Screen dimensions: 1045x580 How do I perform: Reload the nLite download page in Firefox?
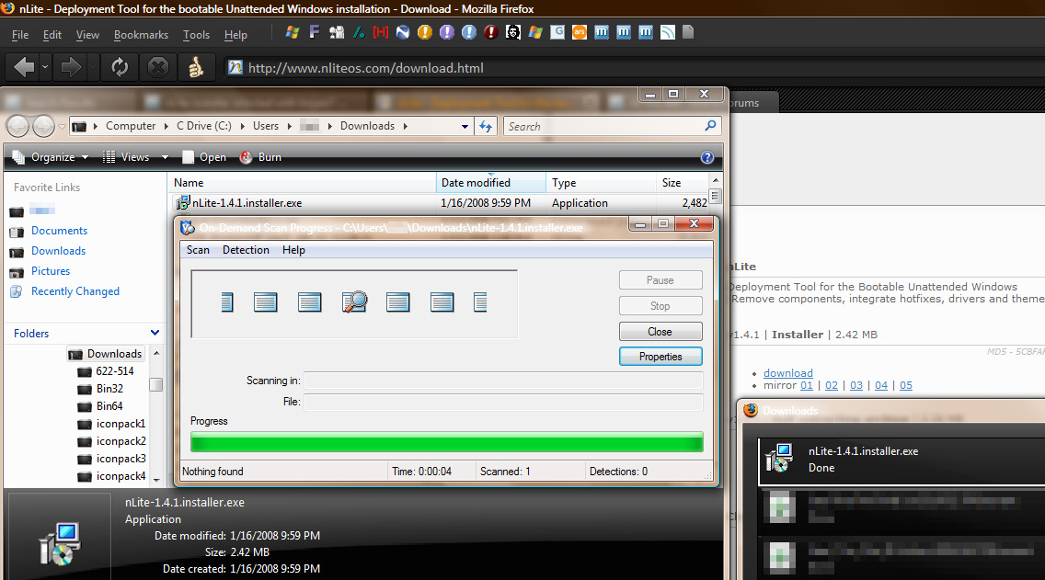[120, 67]
